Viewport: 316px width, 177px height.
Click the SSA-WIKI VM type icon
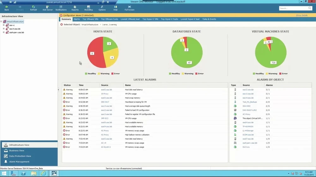coord(235,106)
